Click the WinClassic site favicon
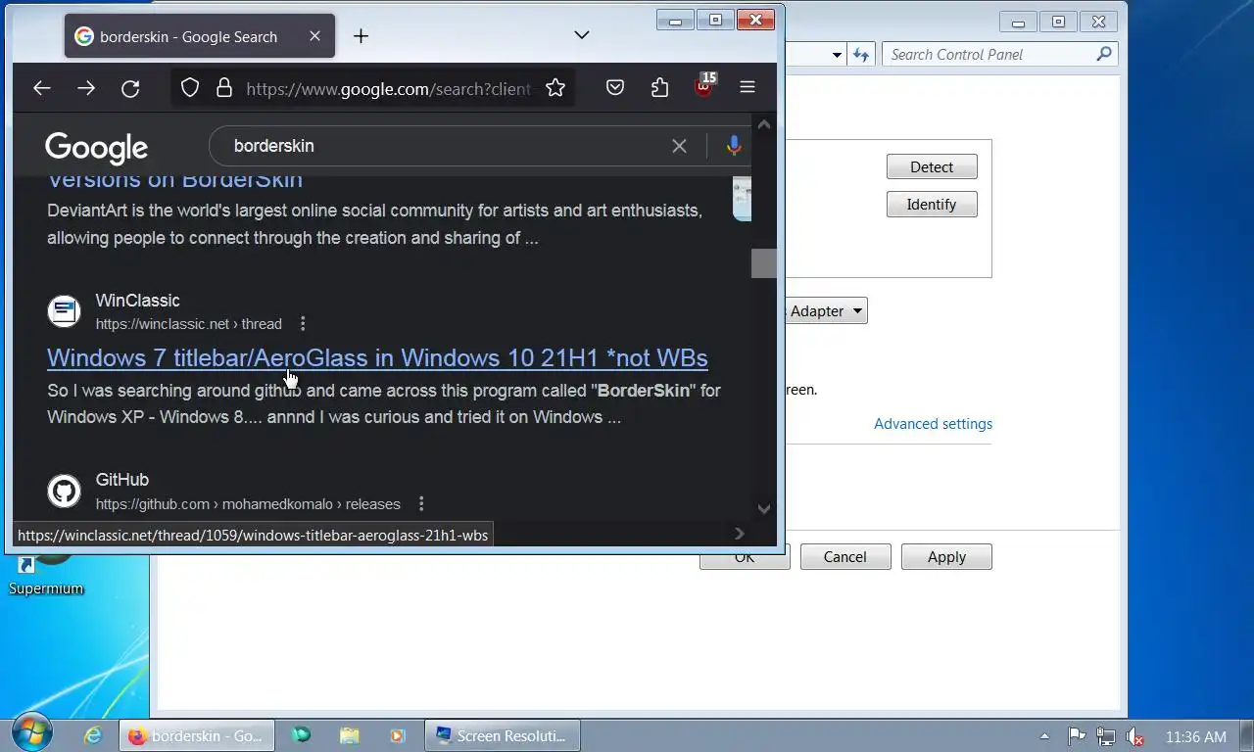The width and height of the screenshot is (1254, 752). click(64, 311)
